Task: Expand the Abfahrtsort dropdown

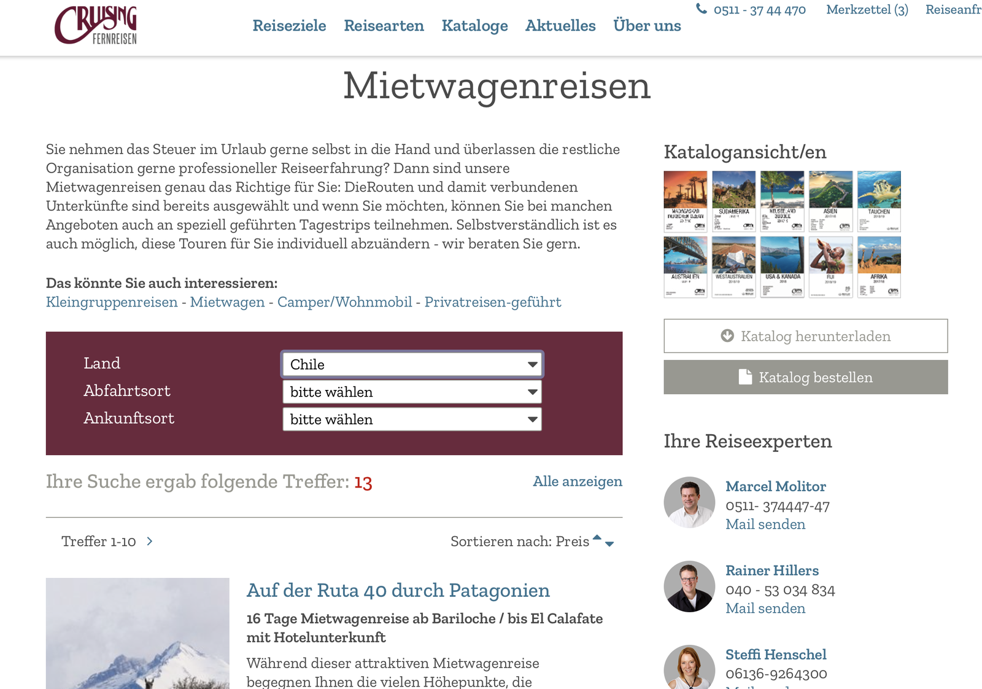Action: pyautogui.click(x=412, y=392)
